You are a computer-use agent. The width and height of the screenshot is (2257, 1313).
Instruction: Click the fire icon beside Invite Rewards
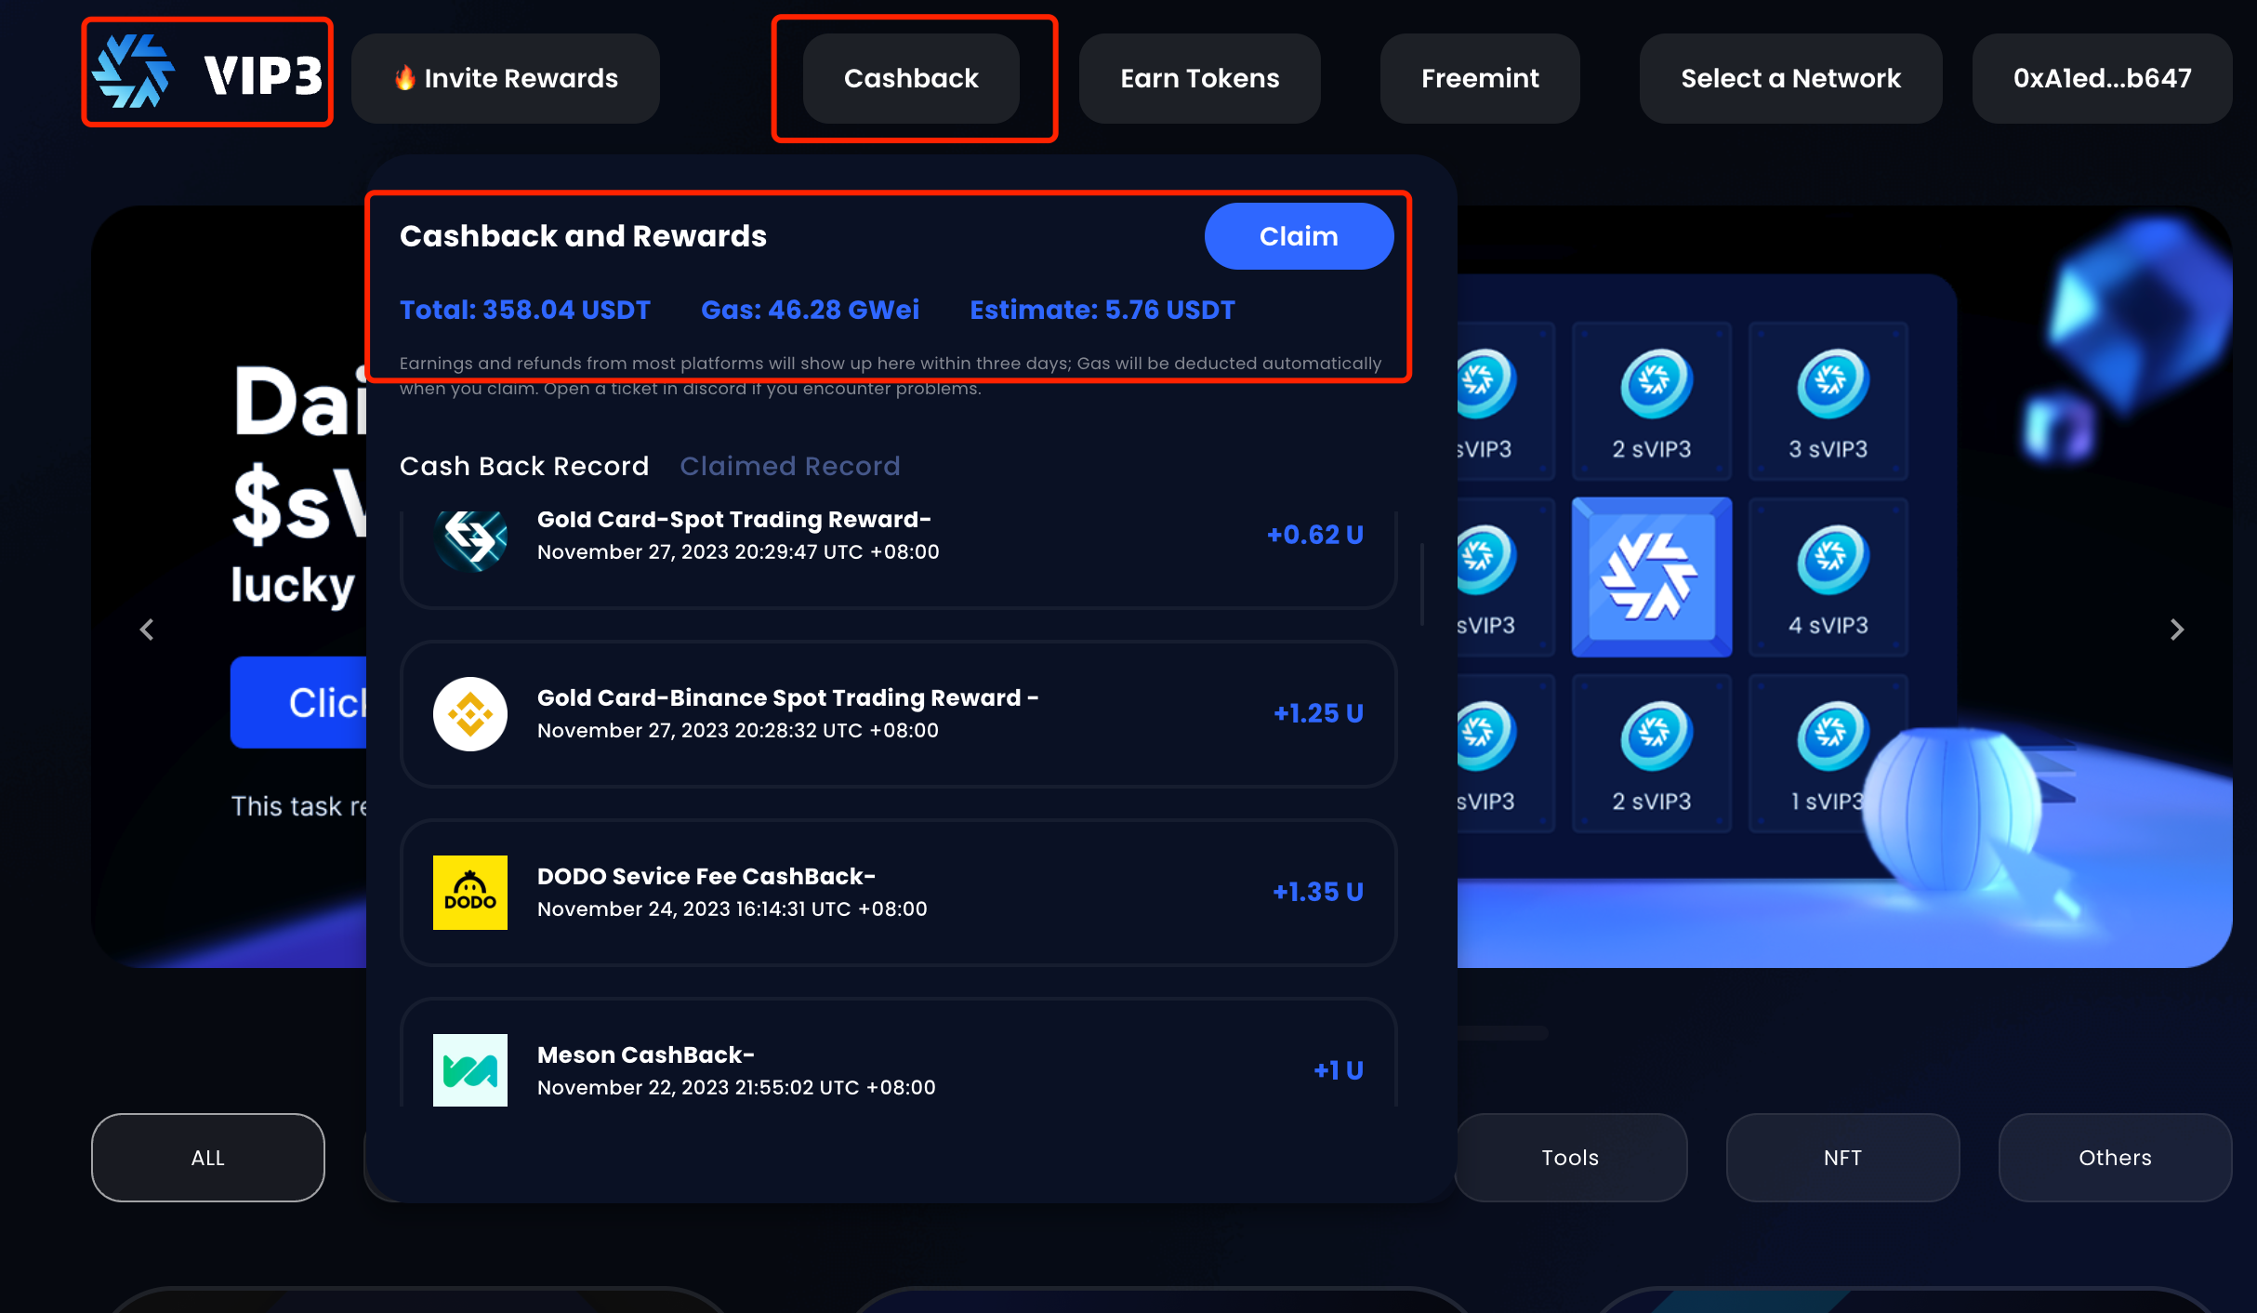404,78
